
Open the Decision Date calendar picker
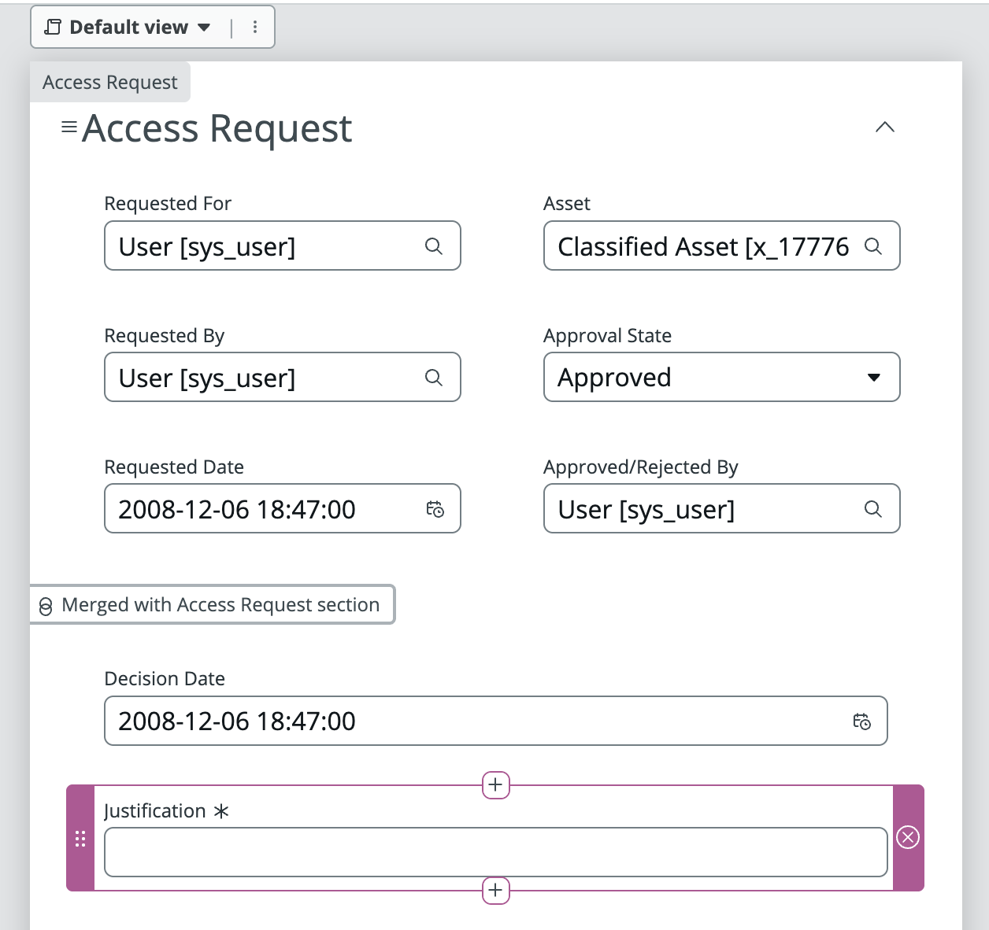coord(862,721)
